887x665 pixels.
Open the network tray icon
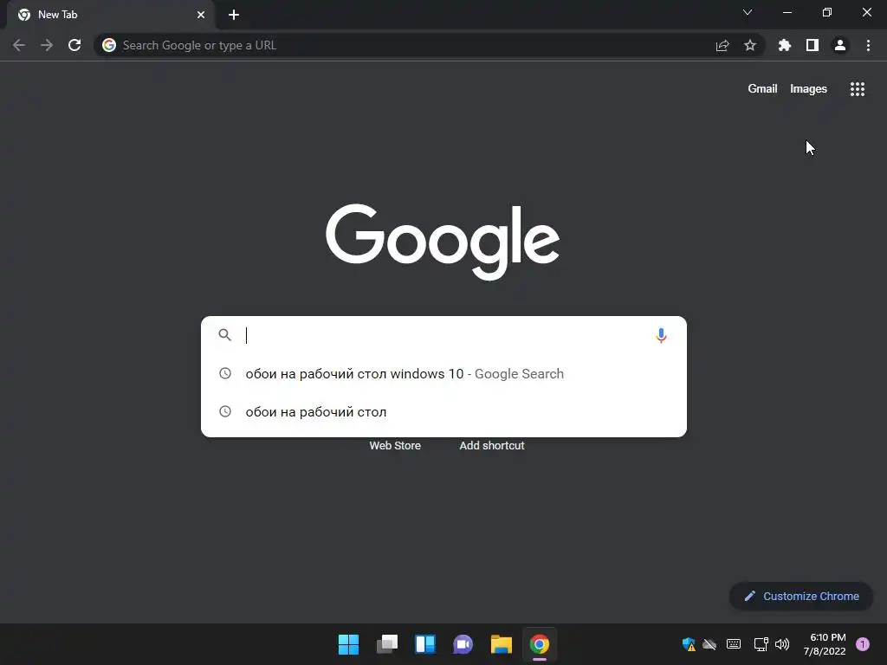[761, 644]
